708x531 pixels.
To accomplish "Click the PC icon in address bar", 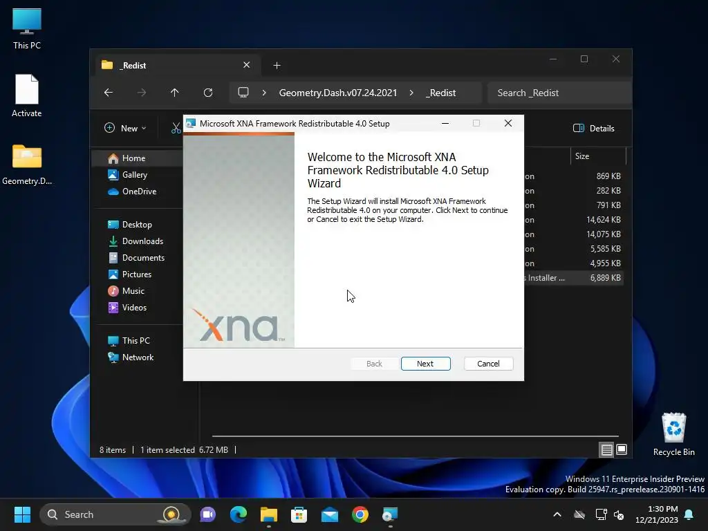I will coord(243,93).
